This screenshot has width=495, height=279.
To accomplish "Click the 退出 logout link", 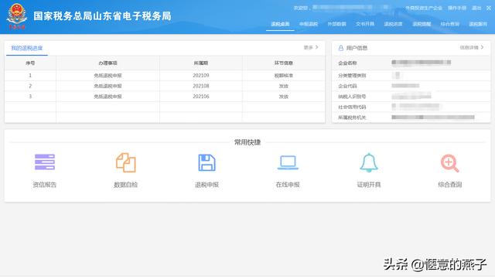I will 476,8.
